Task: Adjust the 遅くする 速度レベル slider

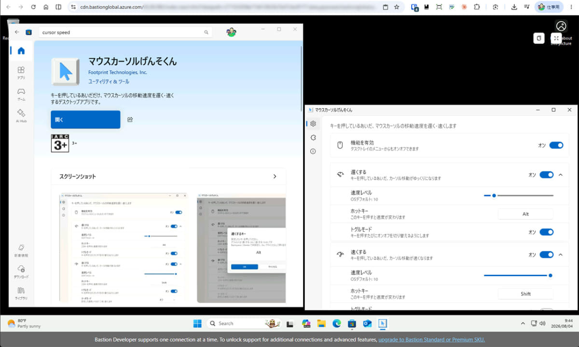Action: point(519,195)
